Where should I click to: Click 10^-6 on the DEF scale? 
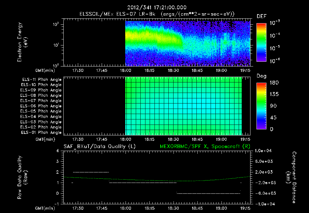coord(275,61)
